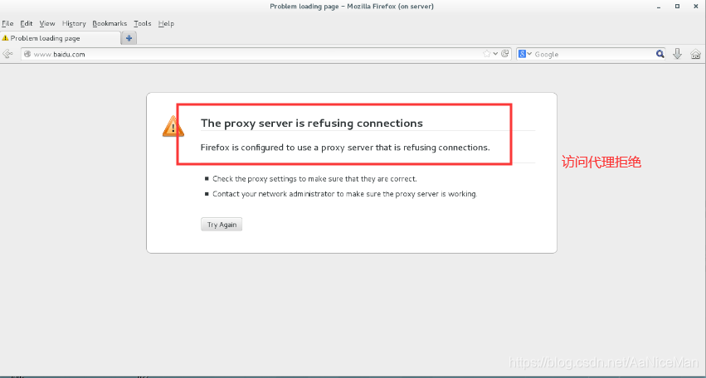Click the magnifier search icon
This screenshot has width=706, height=378.
point(660,54)
